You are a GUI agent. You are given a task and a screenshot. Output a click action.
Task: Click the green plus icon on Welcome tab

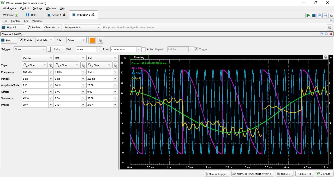point(16,15)
